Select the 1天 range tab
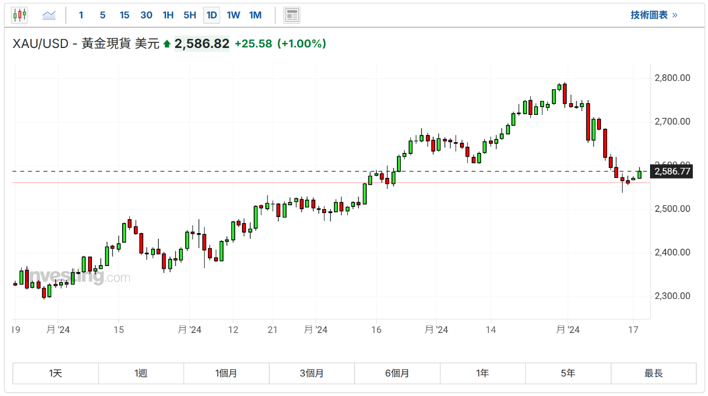The image size is (708, 396). pyautogui.click(x=56, y=373)
